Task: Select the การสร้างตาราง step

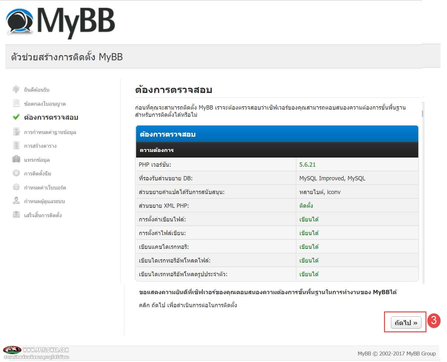Action: pyautogui.click(x=40, y=146)
